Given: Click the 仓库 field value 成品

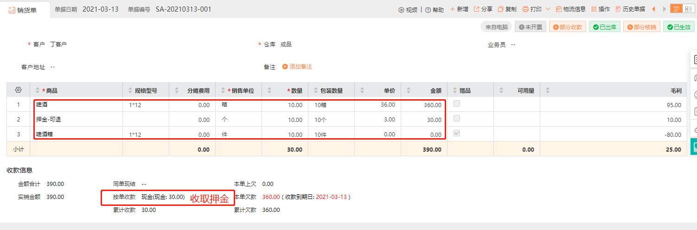Looking at the screenshot, I should 286,45.
